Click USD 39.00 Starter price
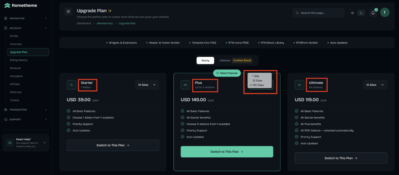The width and height of the screenshot is (399, 175). 79,100
